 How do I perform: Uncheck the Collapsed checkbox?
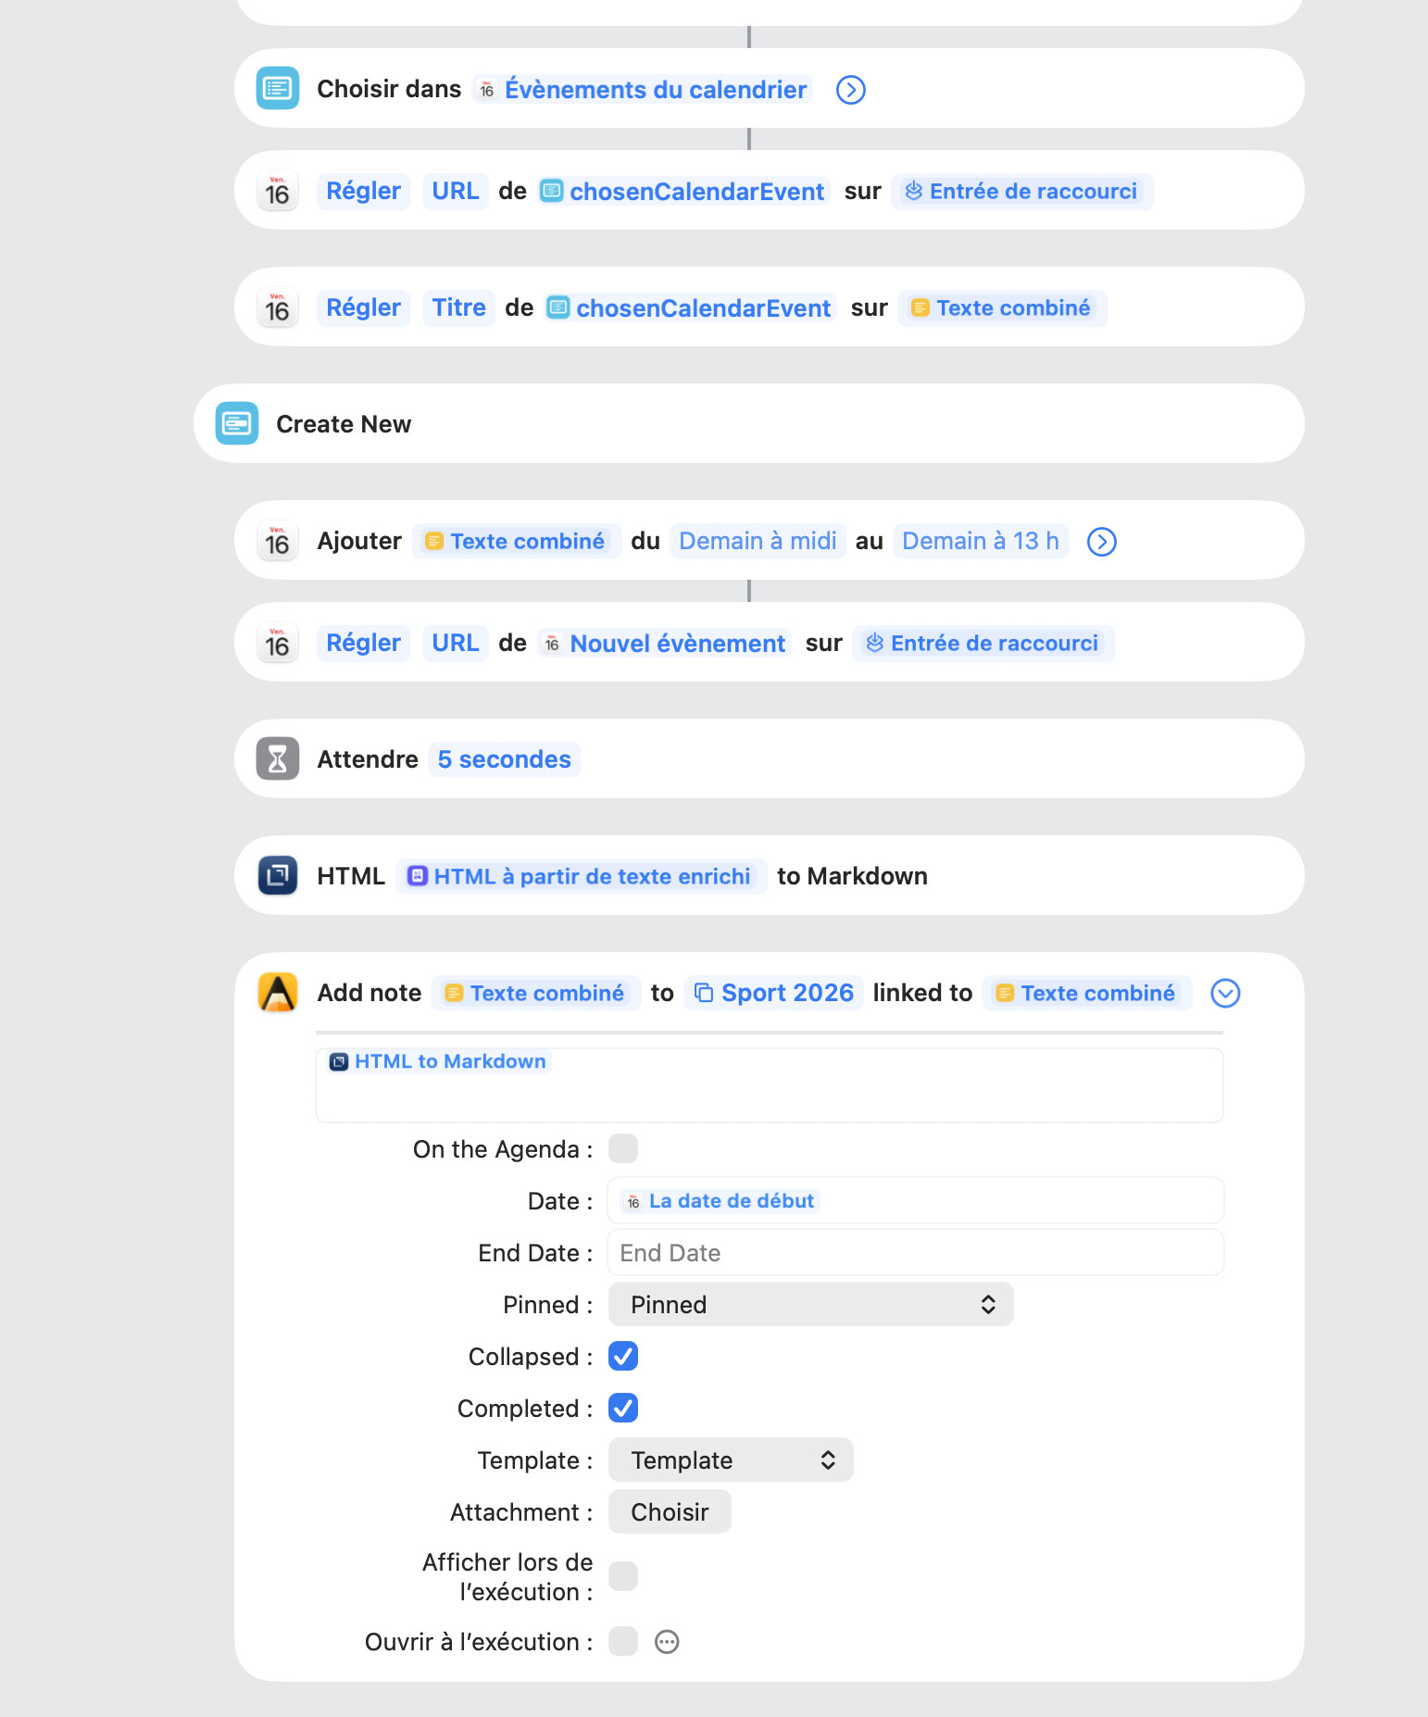(623, 1357)
